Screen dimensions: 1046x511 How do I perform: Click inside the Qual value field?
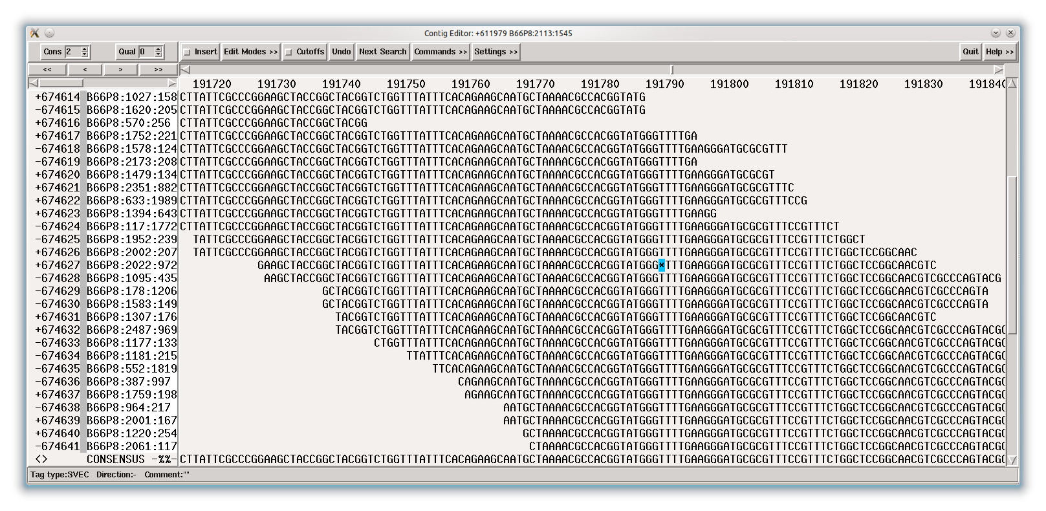[146, 52]
